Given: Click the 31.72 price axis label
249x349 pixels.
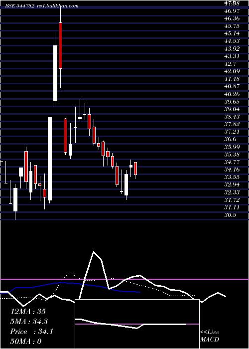Looking at the screenshot, I should click(232, 200).
